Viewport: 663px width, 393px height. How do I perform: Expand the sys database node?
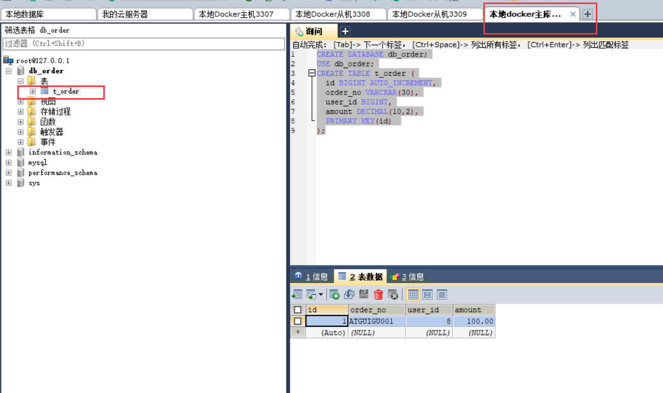pos(9,183)
